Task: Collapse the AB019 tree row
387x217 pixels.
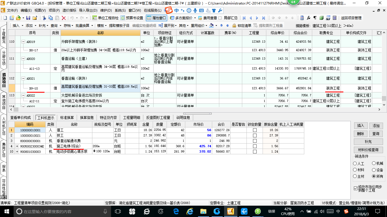Action: tap(23, 42)
